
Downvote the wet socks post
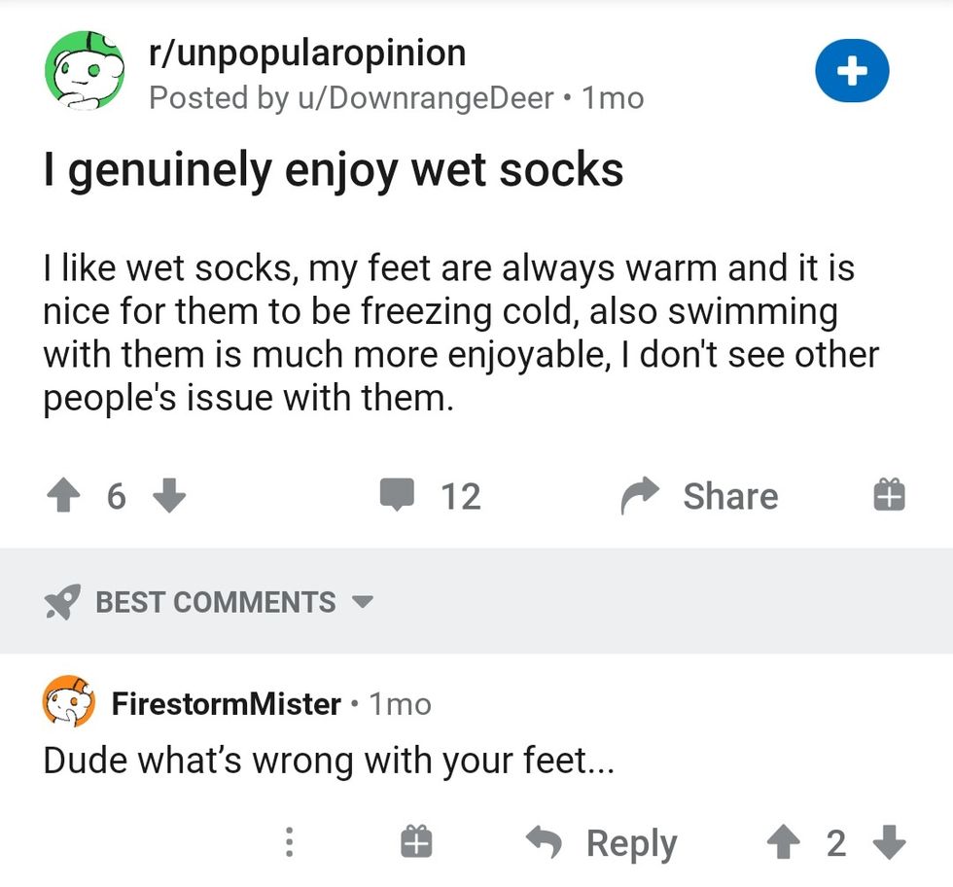169,497
